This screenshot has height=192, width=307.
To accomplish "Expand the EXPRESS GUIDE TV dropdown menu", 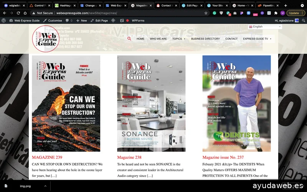I will 257,39.
